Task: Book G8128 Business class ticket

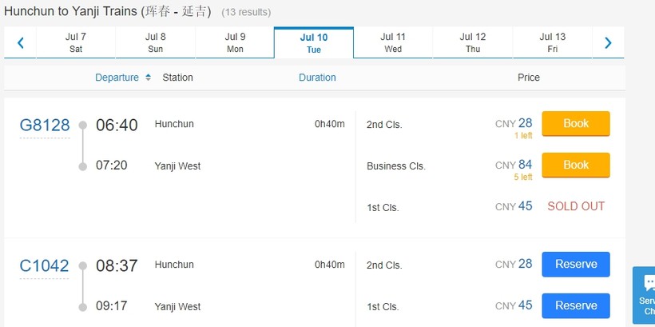Action: [576, 165]
